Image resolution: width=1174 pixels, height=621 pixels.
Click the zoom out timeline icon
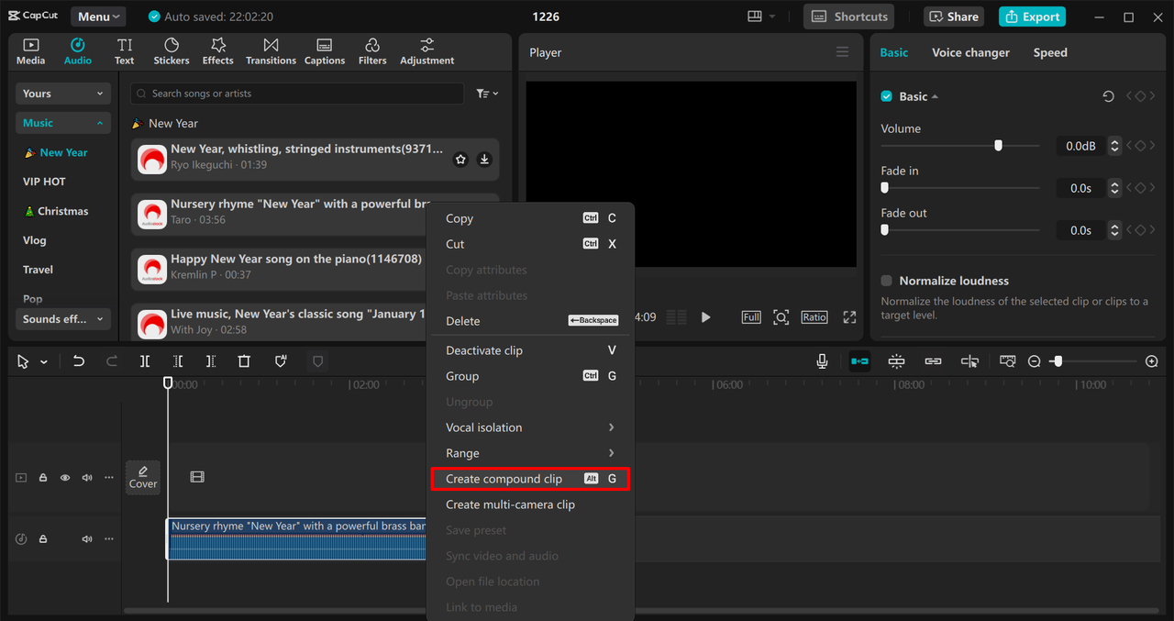(1035, 361)
